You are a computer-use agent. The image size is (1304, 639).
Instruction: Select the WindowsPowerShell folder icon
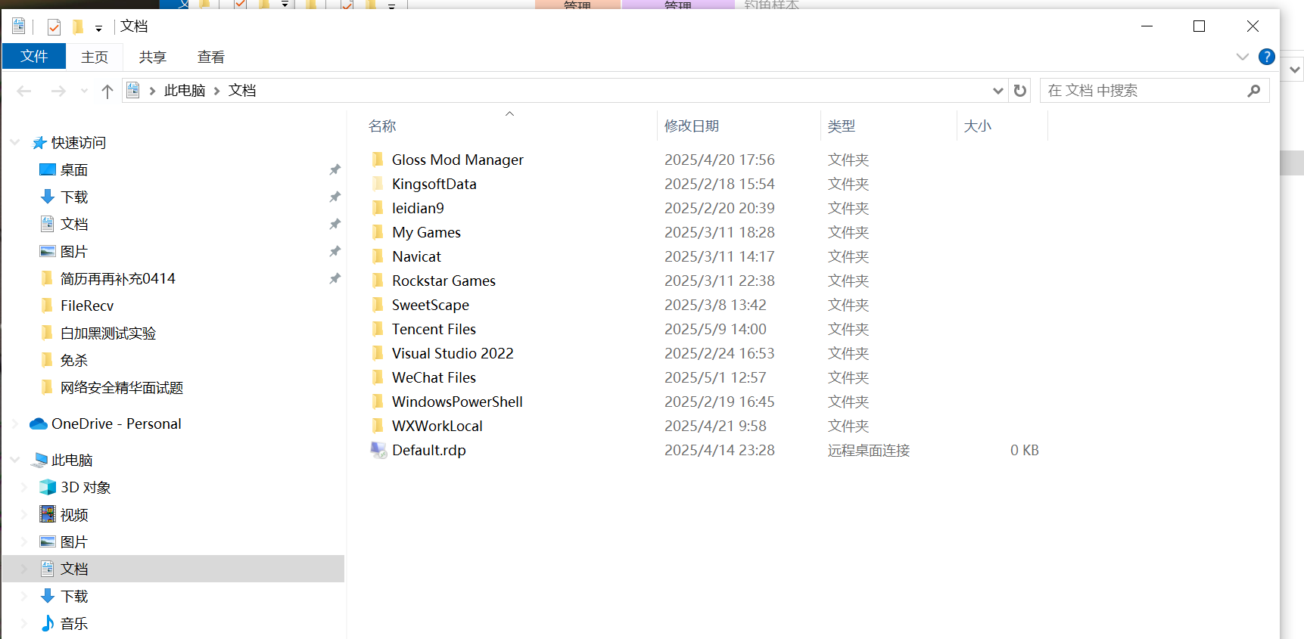(378, 402)
